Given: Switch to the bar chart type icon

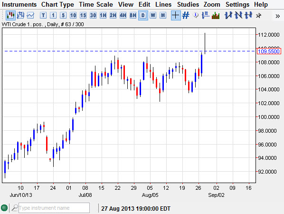Looking at the screenshot, I should pos(20,15).
